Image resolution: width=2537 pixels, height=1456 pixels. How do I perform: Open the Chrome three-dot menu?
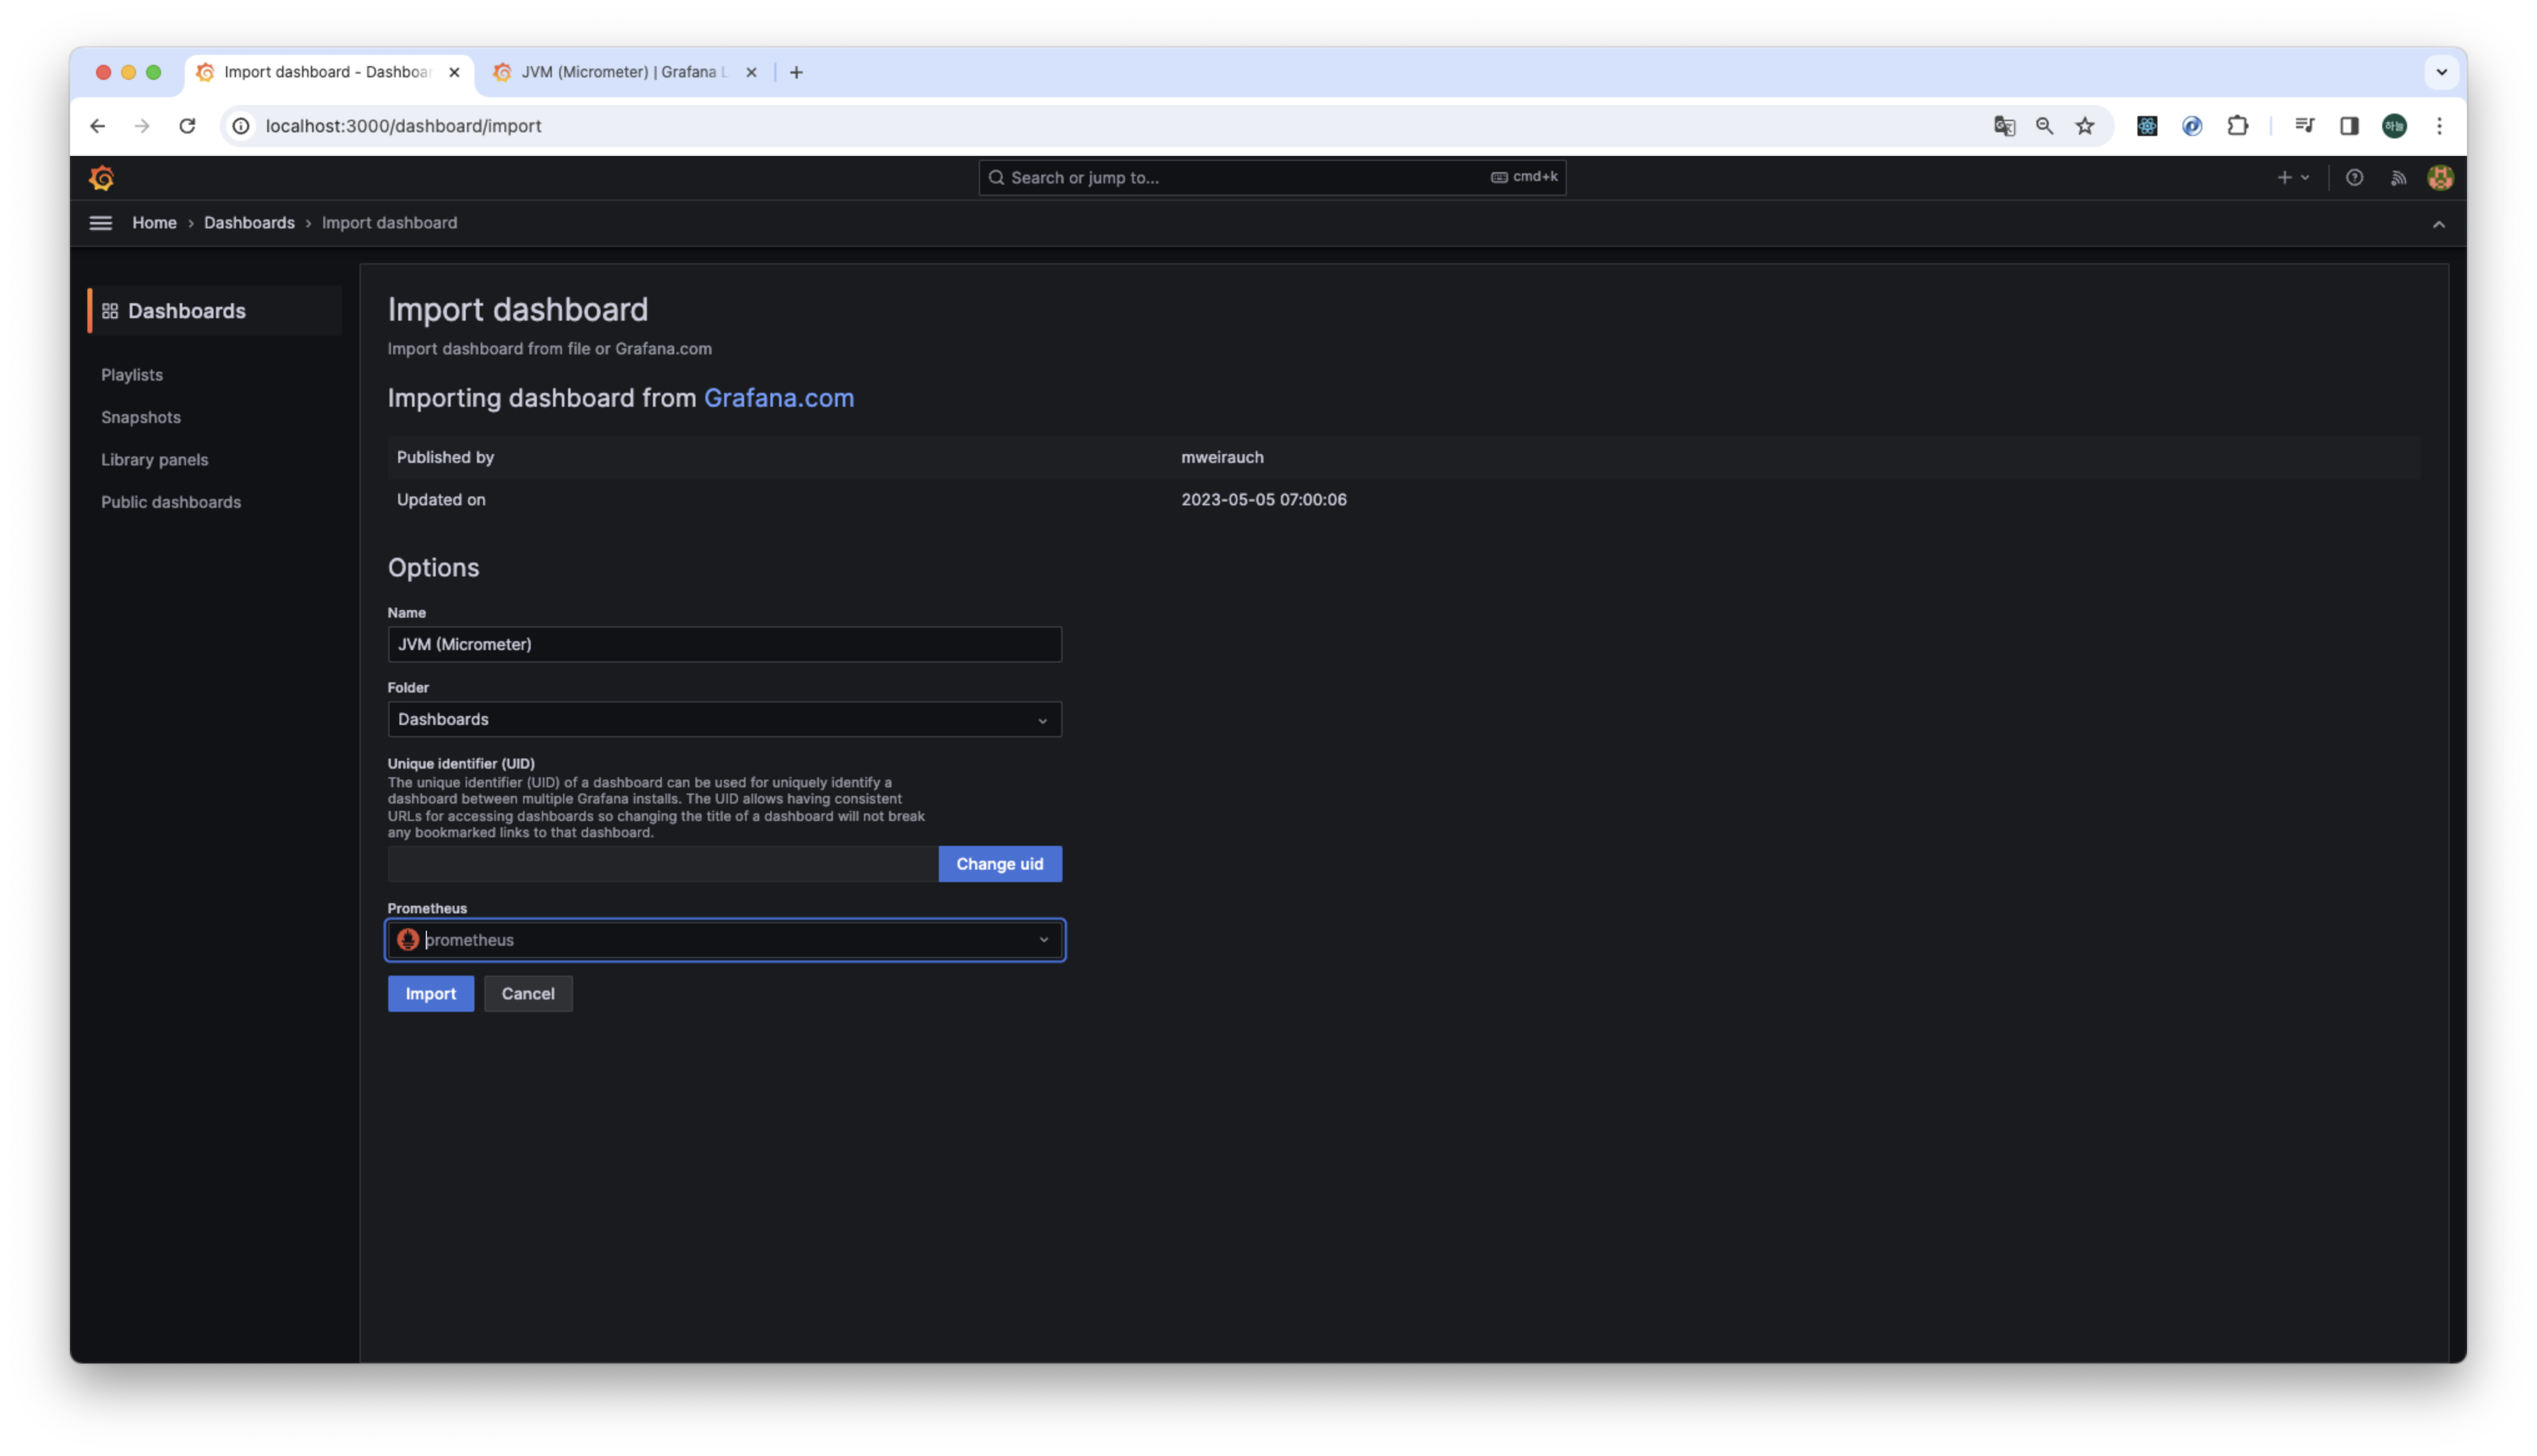2439,126
